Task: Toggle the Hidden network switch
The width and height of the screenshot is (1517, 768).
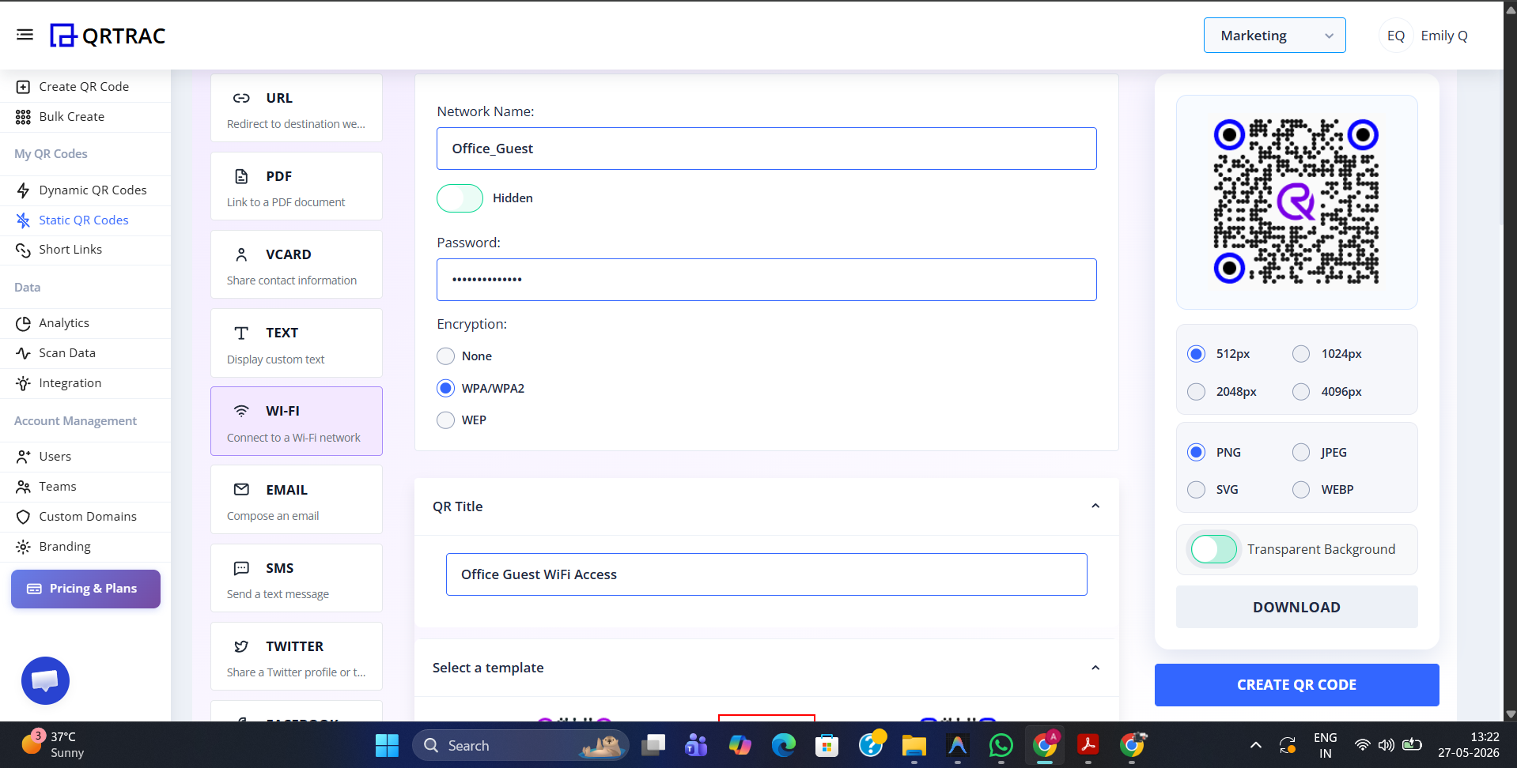Action: click(460, 198)
